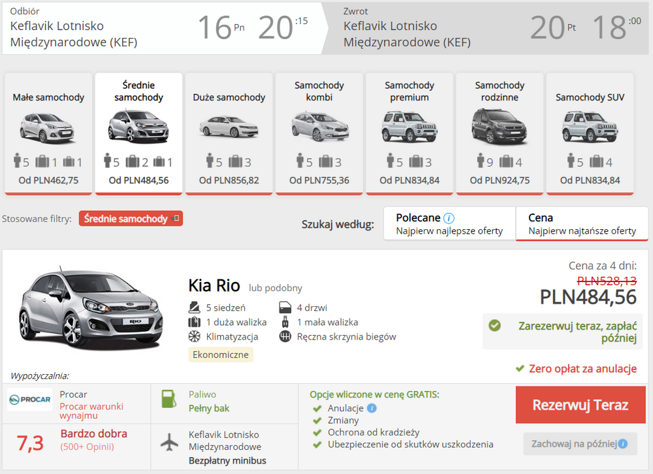Click the Ochrona od kradzieży item
The image size is (653, 474).
tap(374, 432)
